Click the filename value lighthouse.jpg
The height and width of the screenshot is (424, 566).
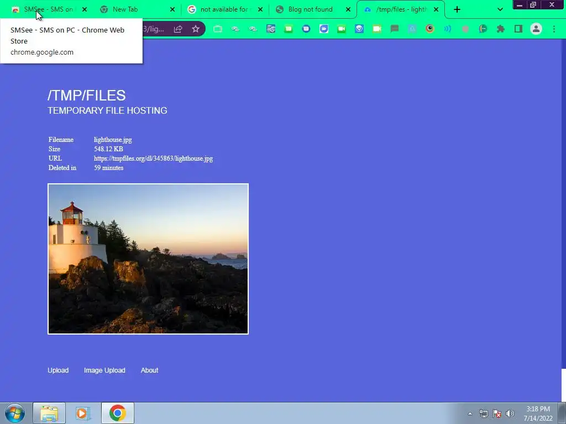pyautogui.click(x=113, y=140)
